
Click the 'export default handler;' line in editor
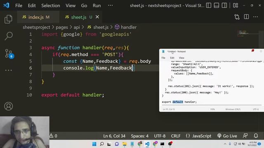tap(73, 95)
